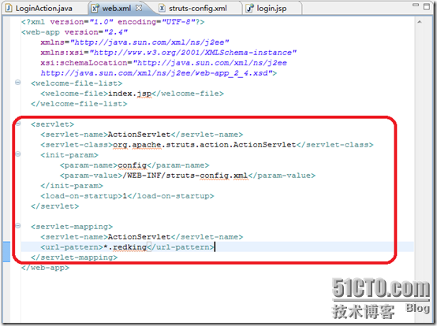Image resolution: width=437 pixels, height=326 pixels.
Task: Click the *.redking url-pattern value
Action: tap(125, 247)
